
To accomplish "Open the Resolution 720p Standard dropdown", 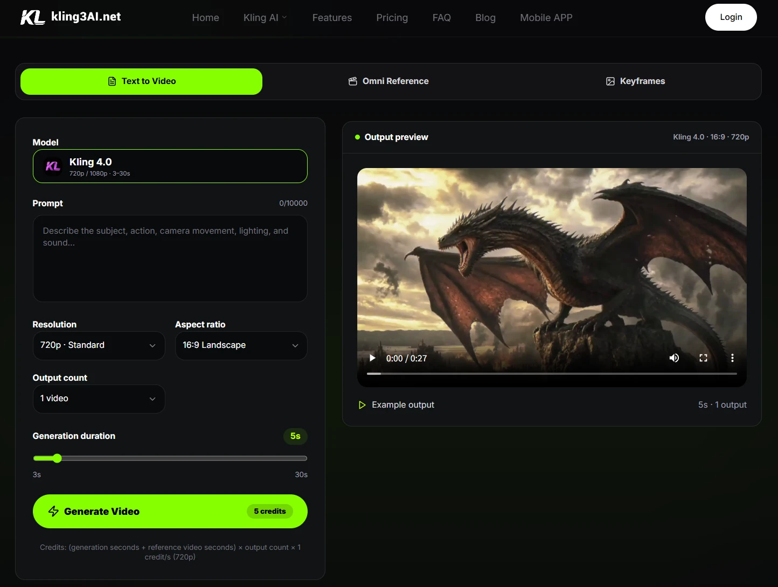I will tap(99, 345).
